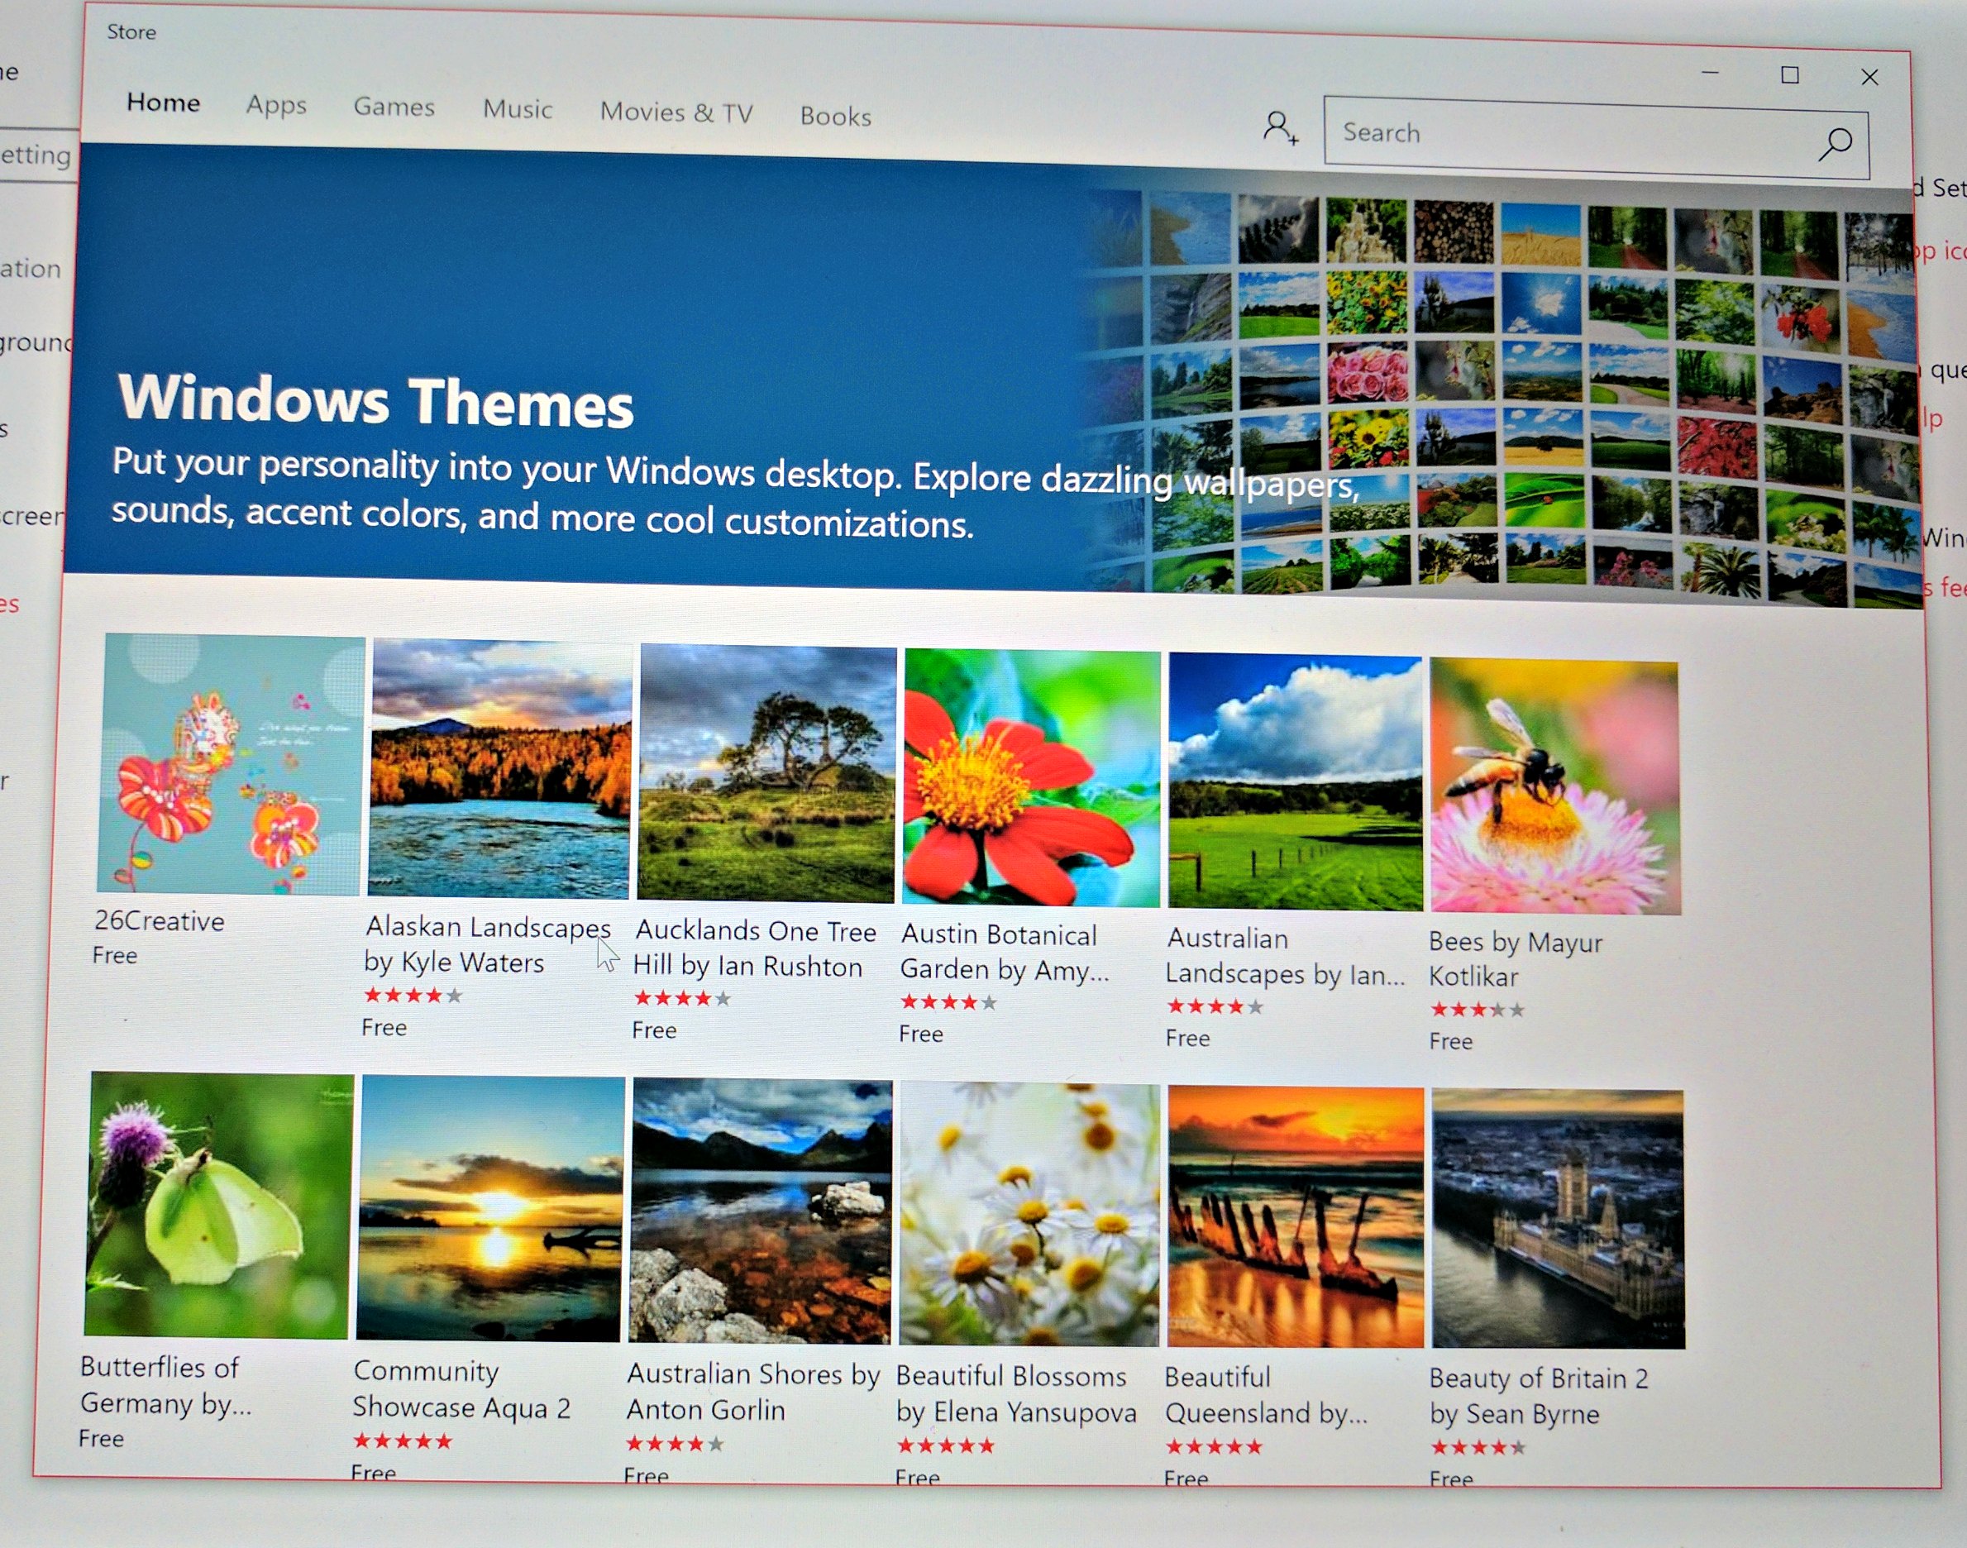1967x1548 pixels.
Task: Select Beautiful Blossoms daisies thumbnail
Action: 1029,1215
